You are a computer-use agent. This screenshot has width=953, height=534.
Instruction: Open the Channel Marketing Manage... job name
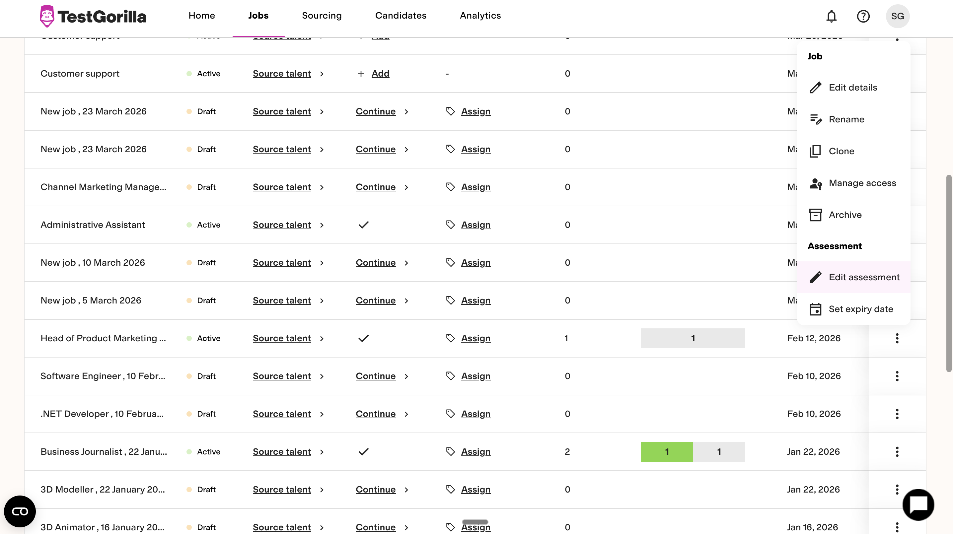103,187
